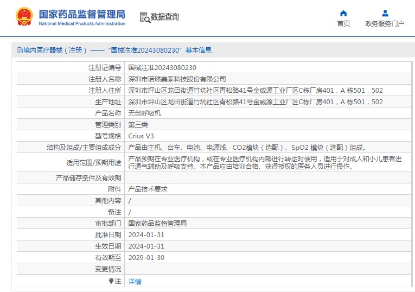Click the 国家药品监督管理局 site title
The height and width of the screenshot is (292, 415).
pos(82,14)
